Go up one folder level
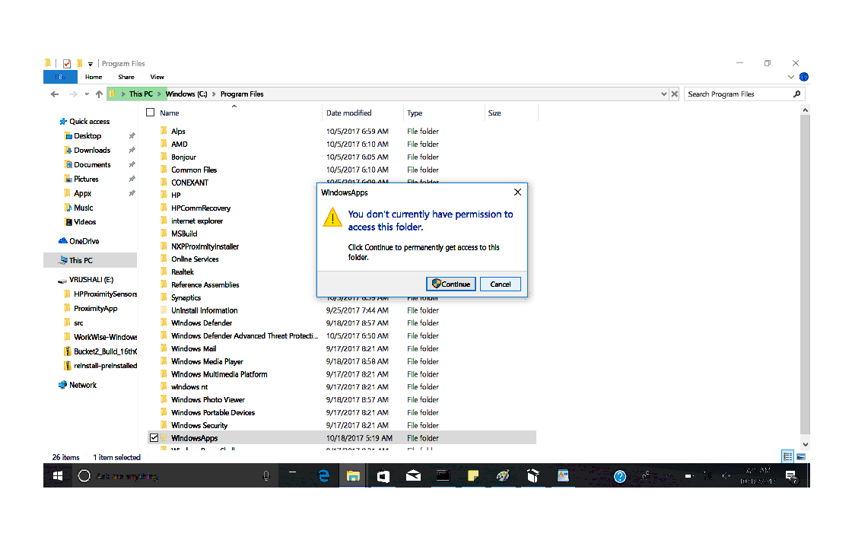 click(x=99, y=94)
